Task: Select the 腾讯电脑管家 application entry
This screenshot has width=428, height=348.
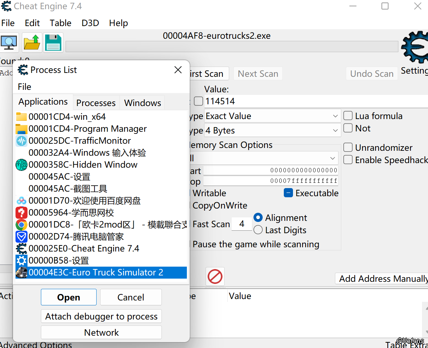Action: tap(76, 237)
